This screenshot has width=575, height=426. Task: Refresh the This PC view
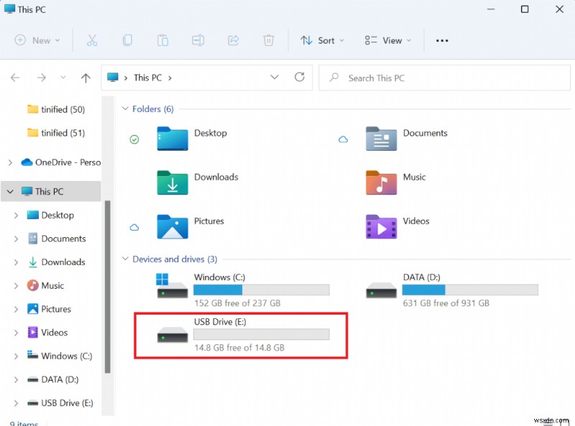[300, 77]
